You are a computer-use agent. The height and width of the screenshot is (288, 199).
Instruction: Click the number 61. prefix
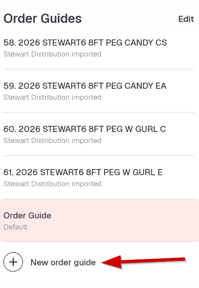pos(8,172)
